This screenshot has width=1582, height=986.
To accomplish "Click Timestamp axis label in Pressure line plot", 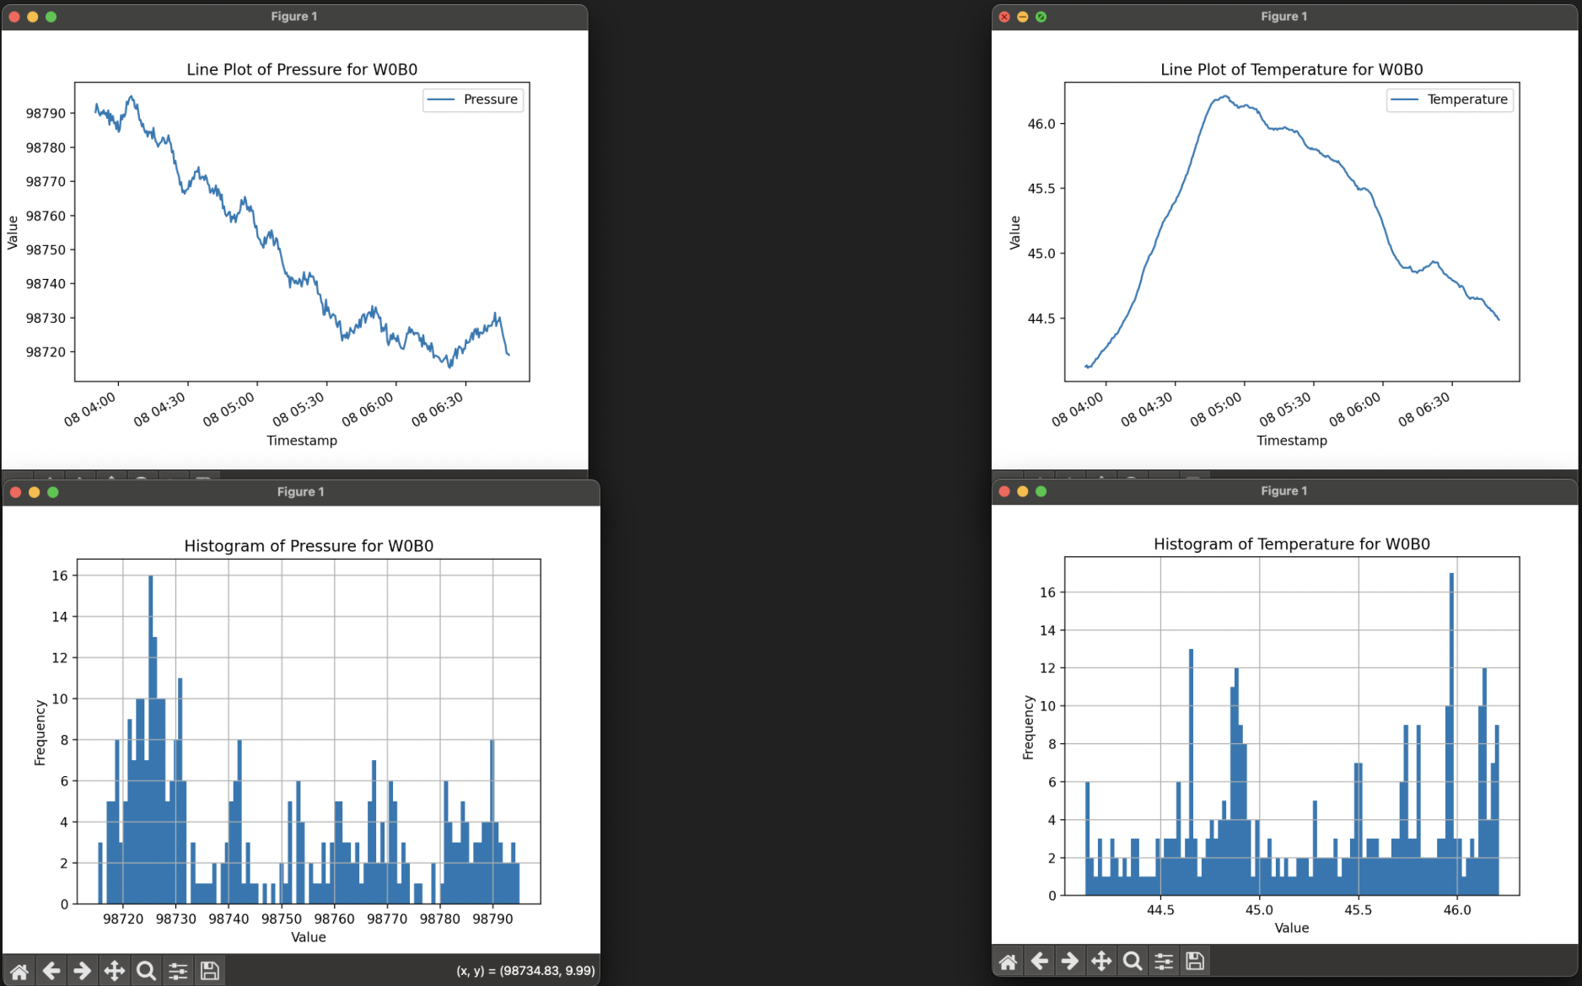I will tap(302, 440).
